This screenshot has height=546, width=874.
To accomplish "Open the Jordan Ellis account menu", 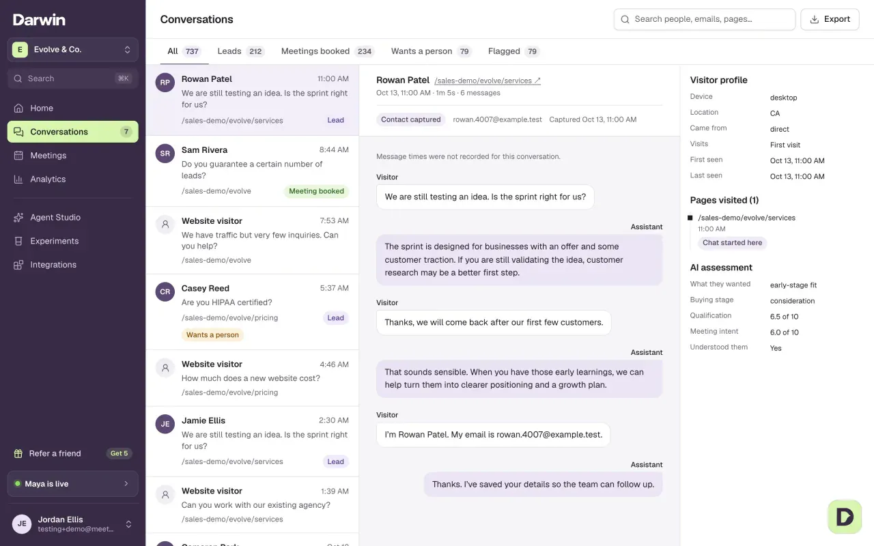I will (72, 524).
